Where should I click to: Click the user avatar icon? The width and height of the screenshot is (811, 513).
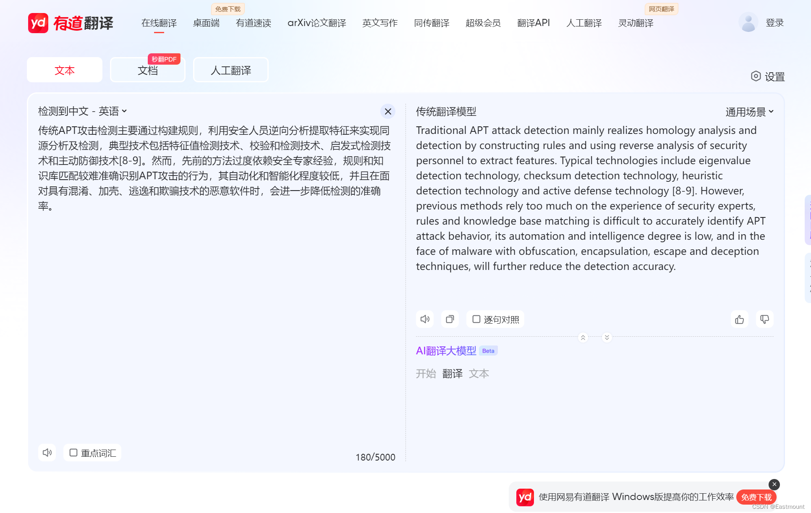coord(748,23)
